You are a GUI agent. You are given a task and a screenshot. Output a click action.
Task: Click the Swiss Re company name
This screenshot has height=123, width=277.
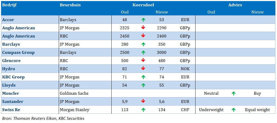pyautogui.click(x=11, y=110)
